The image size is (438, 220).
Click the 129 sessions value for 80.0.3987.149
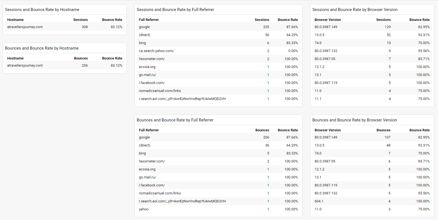(388, 27)
